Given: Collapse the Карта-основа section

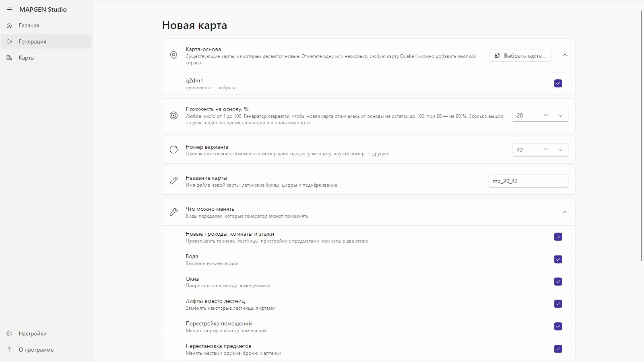Looking at the screenshot, I should 565,55.
